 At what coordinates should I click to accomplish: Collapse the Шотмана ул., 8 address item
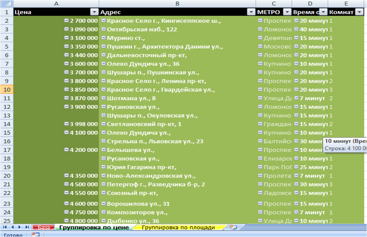tap(104, 98)
